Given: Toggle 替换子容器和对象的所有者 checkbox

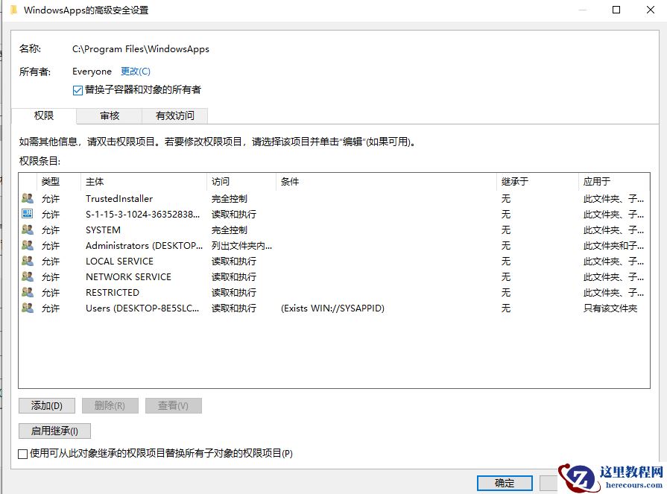Looking at the screenshot, I should tap(78, 89).
